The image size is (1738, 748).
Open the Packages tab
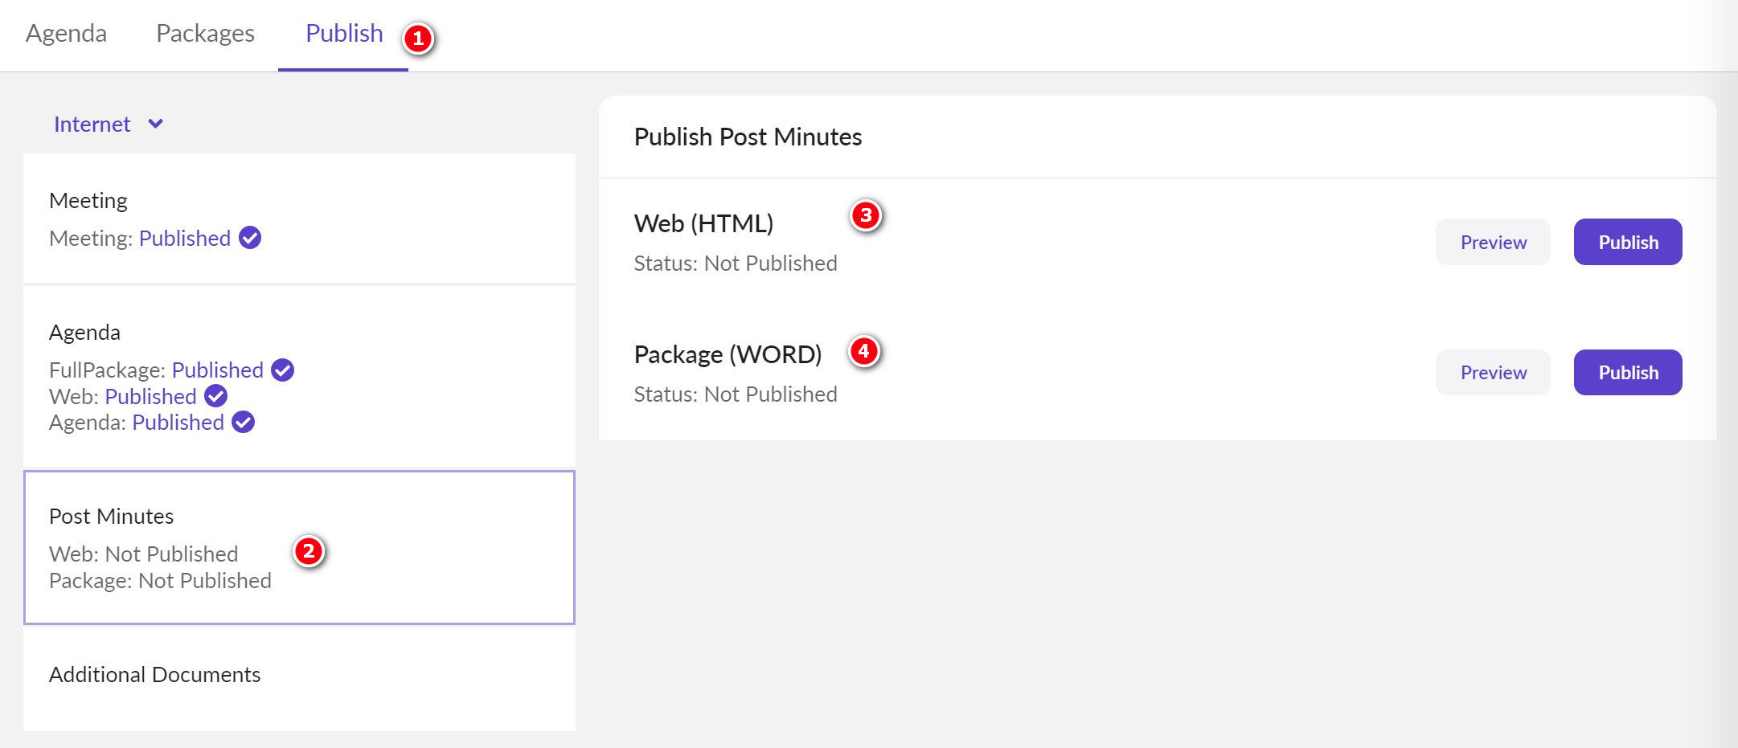point(205,34)
